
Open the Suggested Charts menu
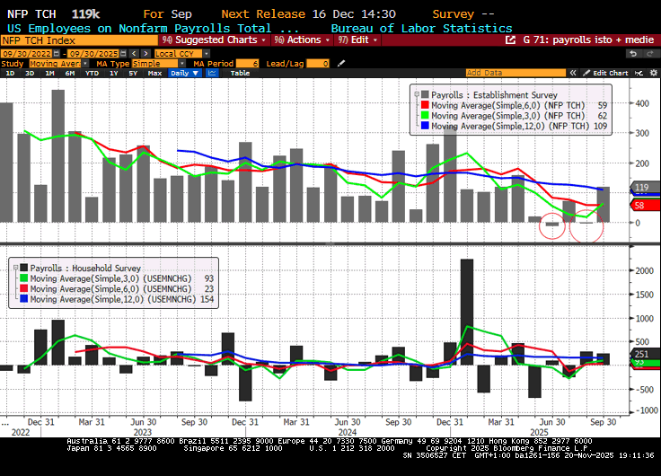216,40
